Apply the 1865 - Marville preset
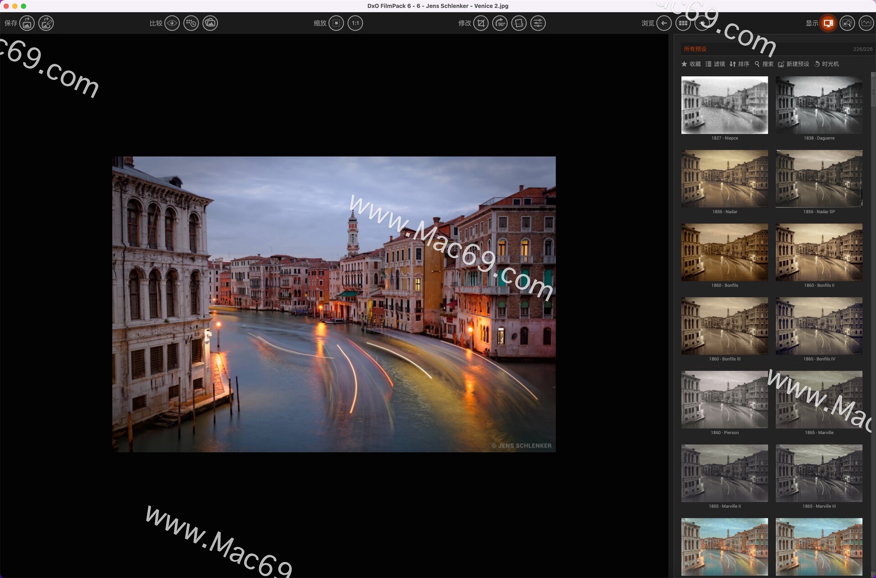This screenshot has height=578, width=876. point(819,400)
